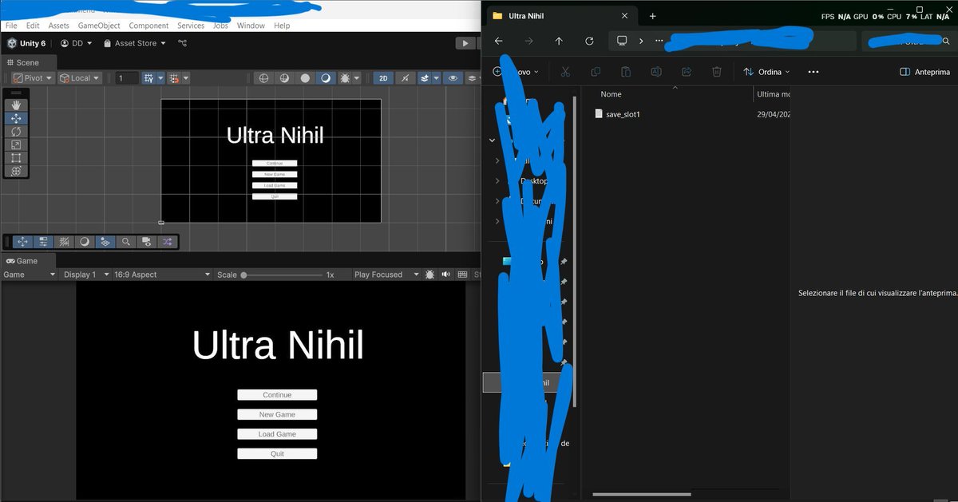The image size is (958, 502).
Task: Open the Window menu in Unity
Action: pos(251,26)
